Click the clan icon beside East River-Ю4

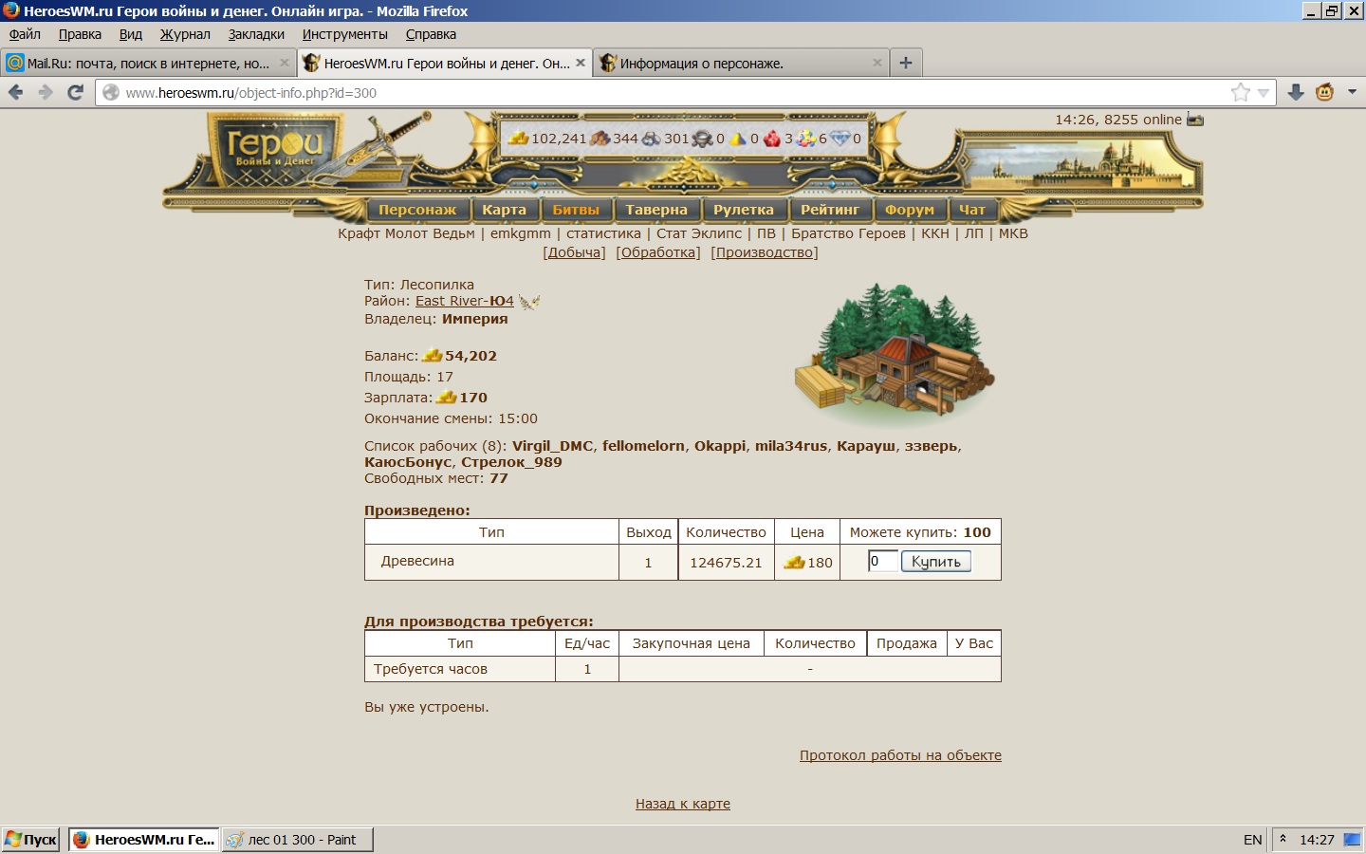[x=529, y=302]
